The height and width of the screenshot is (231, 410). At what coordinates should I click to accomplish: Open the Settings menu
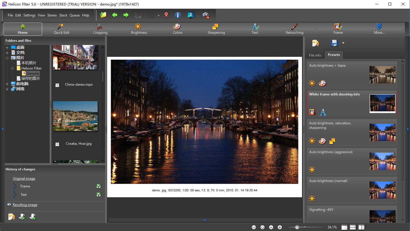pos(29,15)
